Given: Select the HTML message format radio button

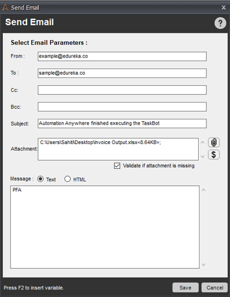Looking at the screenshot, I should tap(68, 179).
